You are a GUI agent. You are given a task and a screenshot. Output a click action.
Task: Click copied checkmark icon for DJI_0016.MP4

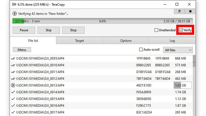click(13, 105)
